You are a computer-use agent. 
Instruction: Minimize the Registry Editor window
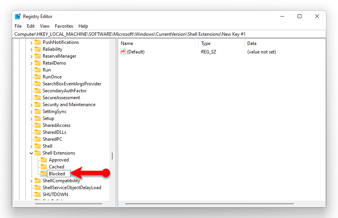tap(282, 16)
